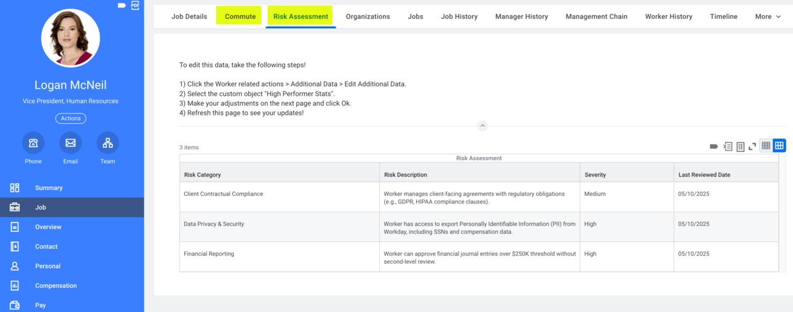Open the More tabs dropdown
Image resolution: width=793 pixels, height=312 pixels.
[768, 17]
